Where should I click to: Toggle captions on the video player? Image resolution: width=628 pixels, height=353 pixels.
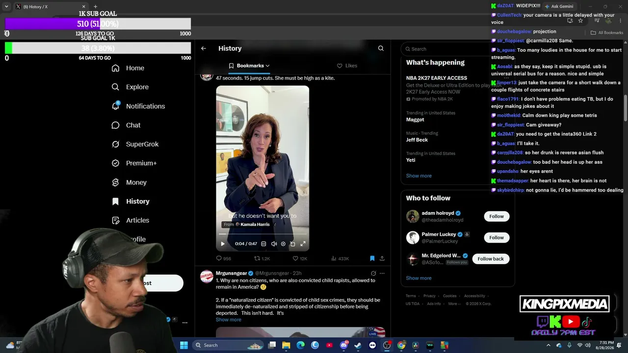point(263,244)
